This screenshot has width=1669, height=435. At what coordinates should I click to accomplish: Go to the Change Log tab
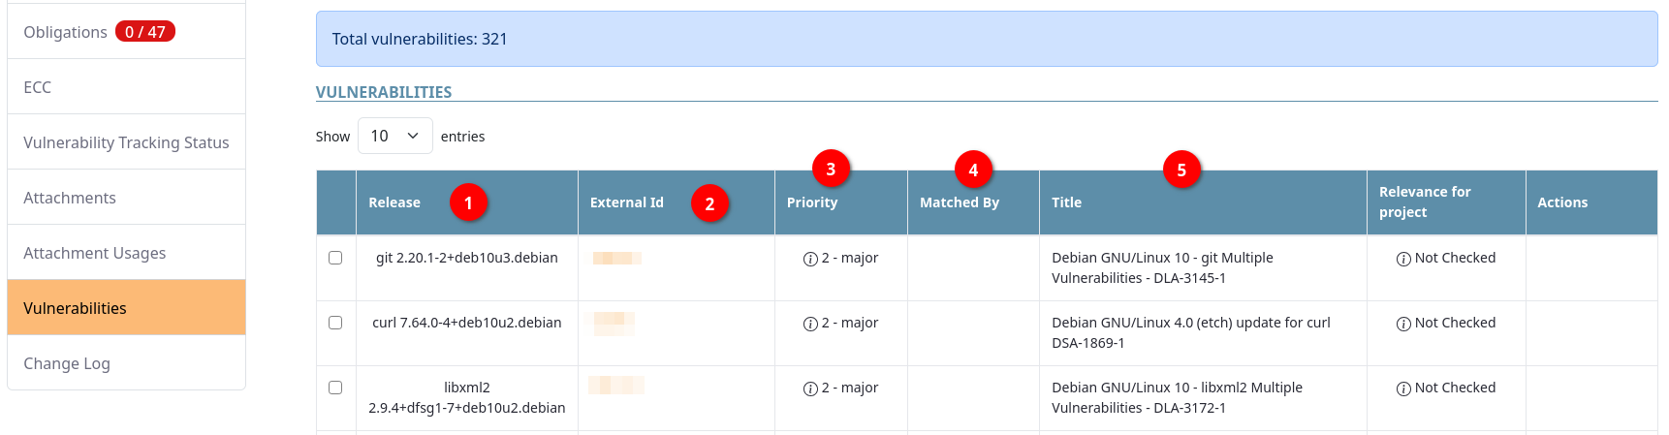pyautogui.click(x=66, y=363)
